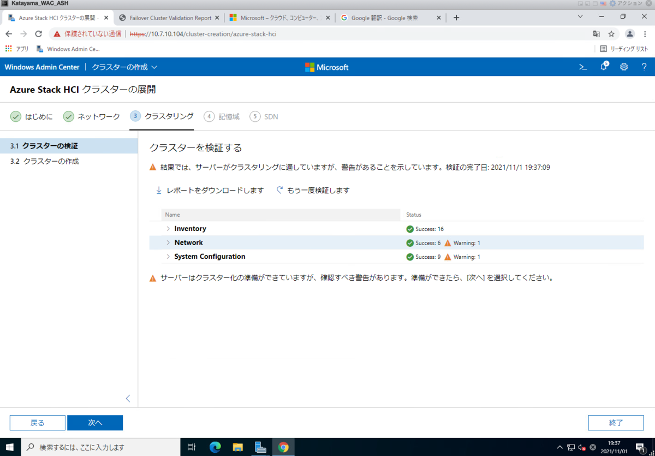Open Chrome from the taskbar
This screenshot has width=655, height=456.
tap(283, 447)
